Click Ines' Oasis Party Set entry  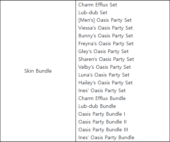point(102,91)
